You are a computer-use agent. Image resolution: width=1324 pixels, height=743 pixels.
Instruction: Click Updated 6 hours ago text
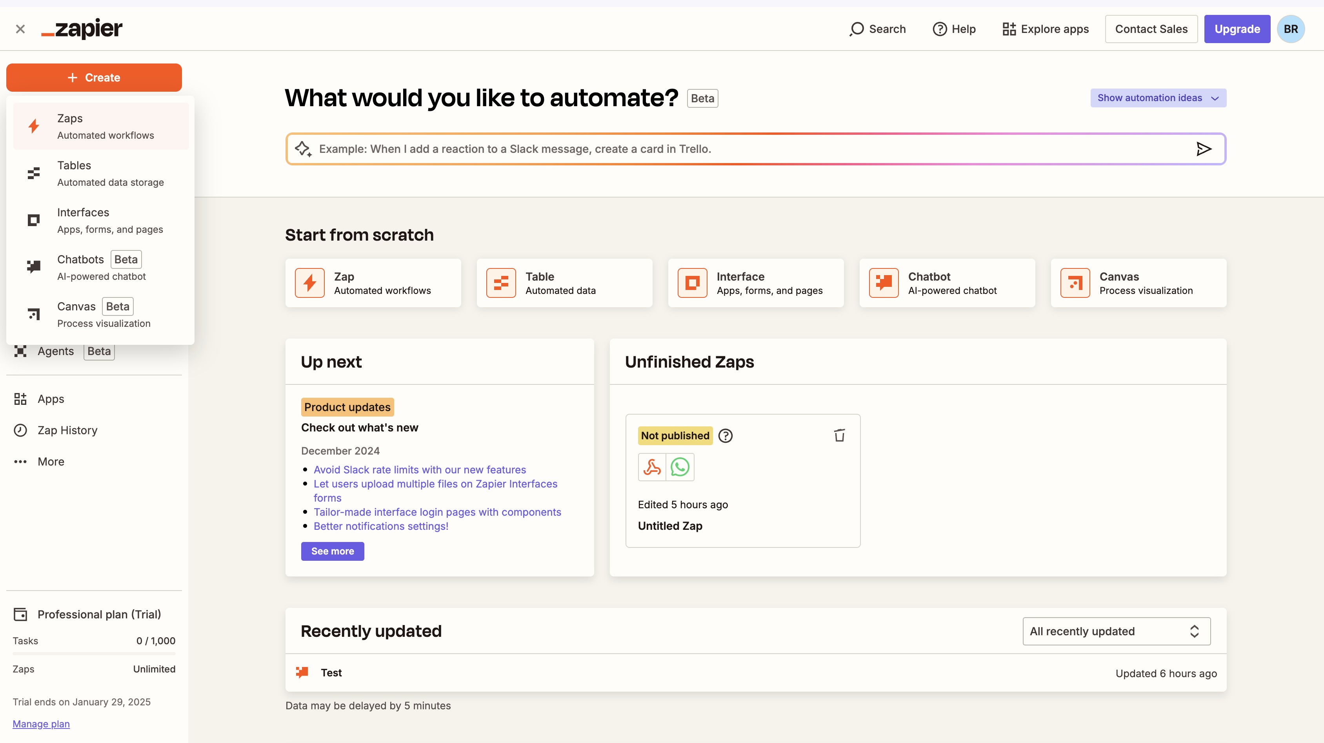click(1166, 673)
